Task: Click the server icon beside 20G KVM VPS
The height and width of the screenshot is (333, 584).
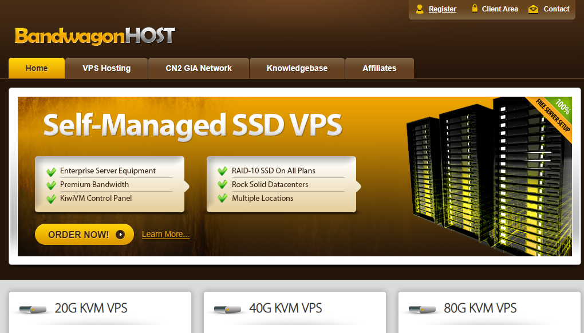Action: (33, 309)
